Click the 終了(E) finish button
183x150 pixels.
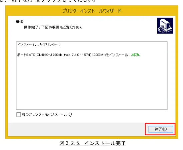(161, 129)
